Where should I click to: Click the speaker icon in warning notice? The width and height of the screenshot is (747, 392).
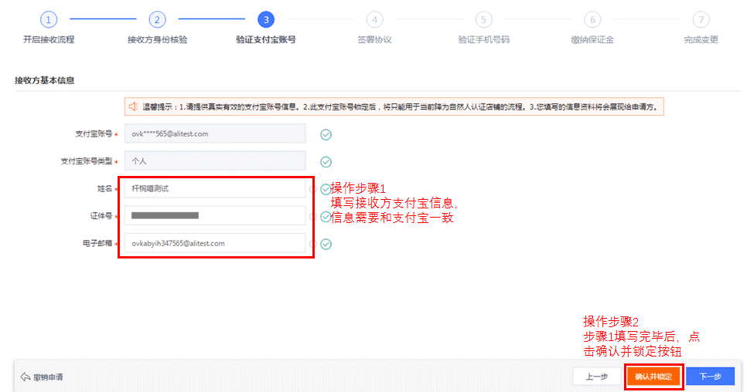coord(133,106)
